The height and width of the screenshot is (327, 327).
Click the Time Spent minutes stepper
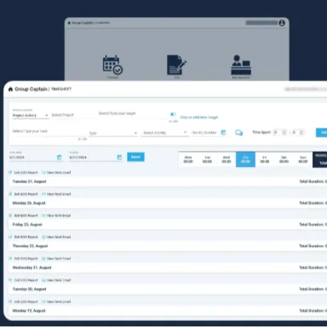(298, 133)
